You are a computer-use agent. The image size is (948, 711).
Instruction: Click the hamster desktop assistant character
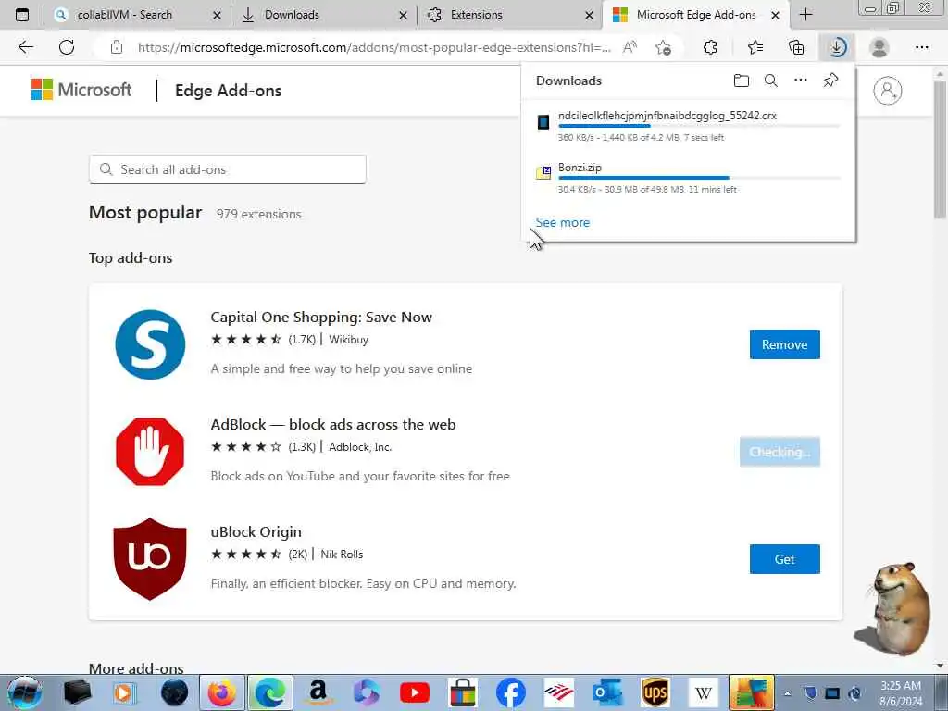[x=895, y=607]
